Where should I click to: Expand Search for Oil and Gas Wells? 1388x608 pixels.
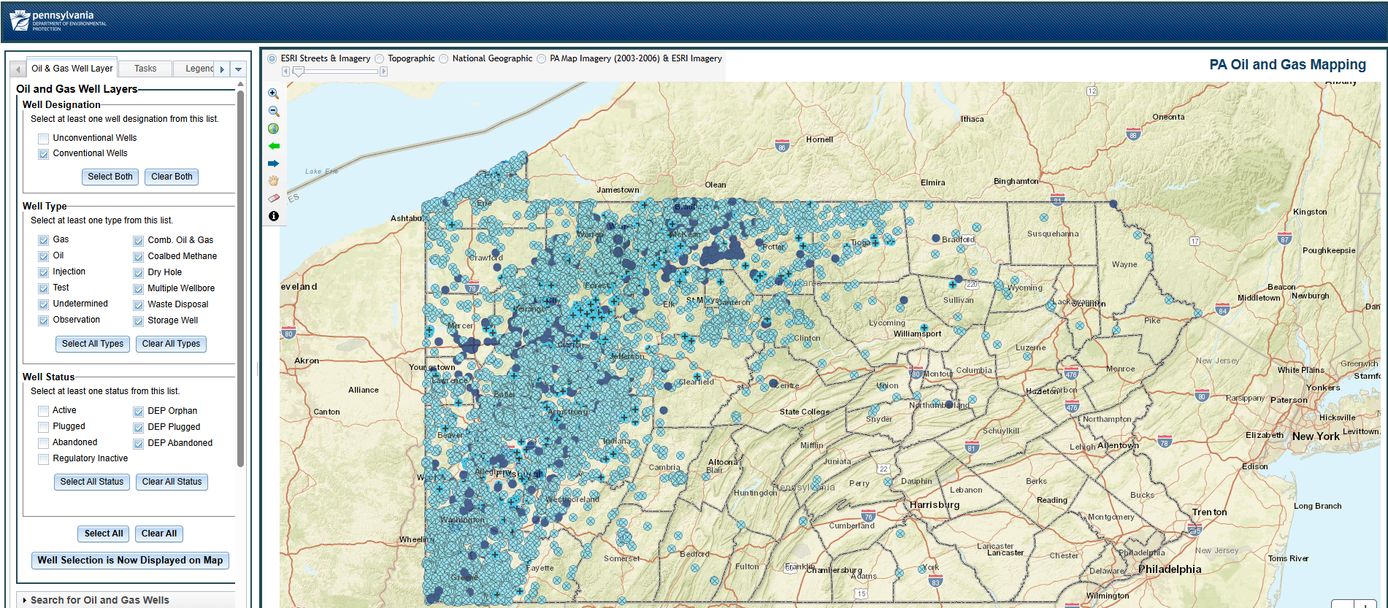[x=99, y=600]
